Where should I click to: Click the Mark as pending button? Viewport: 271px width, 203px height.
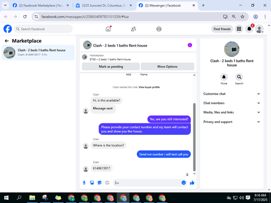point(111,67)
